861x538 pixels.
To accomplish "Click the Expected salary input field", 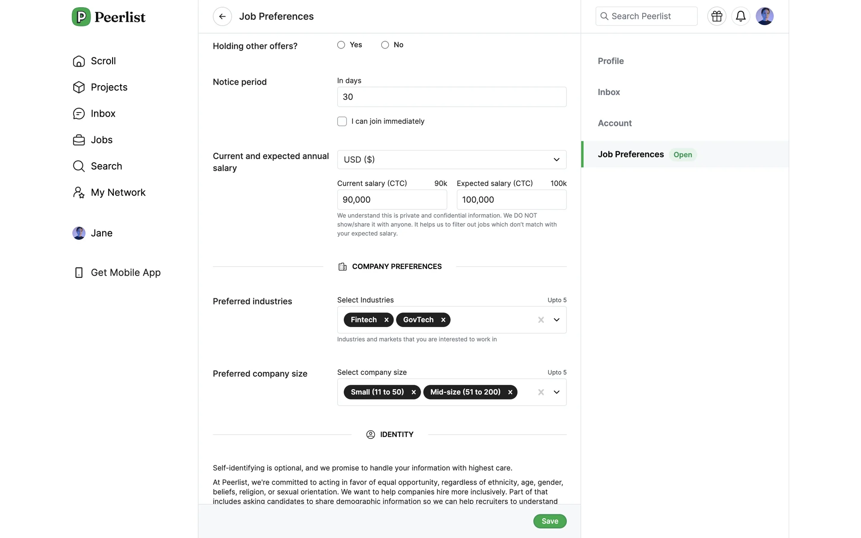I will point(511,200).
